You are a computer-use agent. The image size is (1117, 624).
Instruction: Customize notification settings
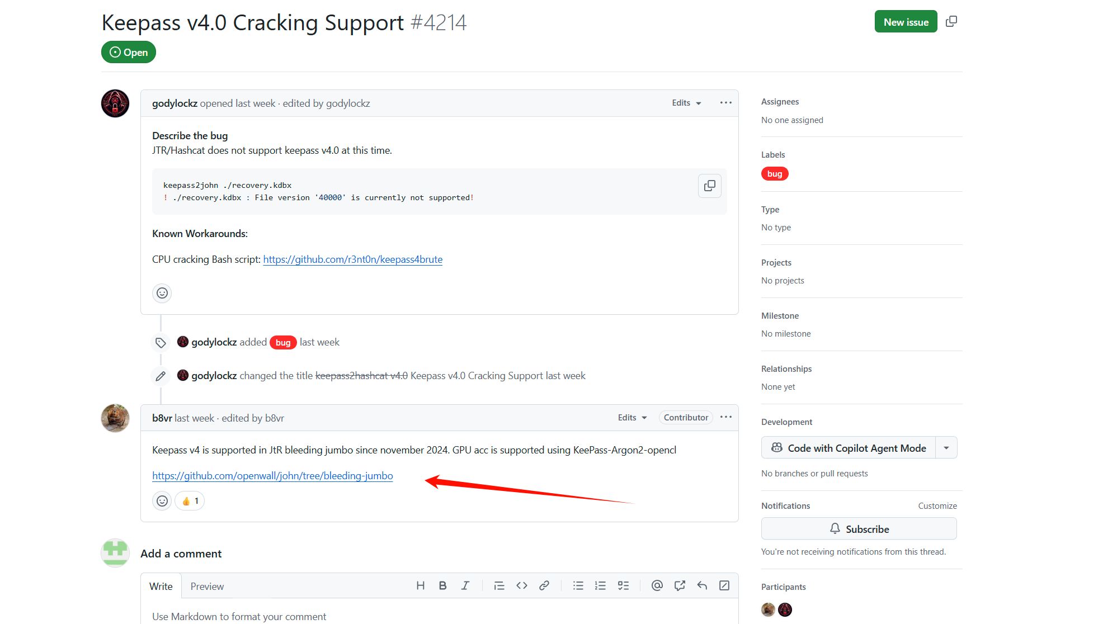tap(937, 506)
